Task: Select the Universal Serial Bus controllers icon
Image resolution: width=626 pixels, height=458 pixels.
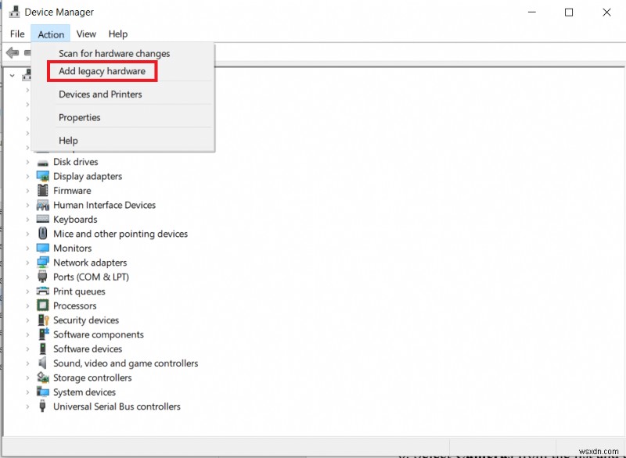Action: (x=41, y=406)
